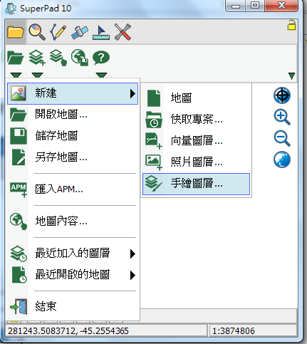Click the satellite GPS toolbar icon
This screenshot has width=307, height=344.
[80, 32]
